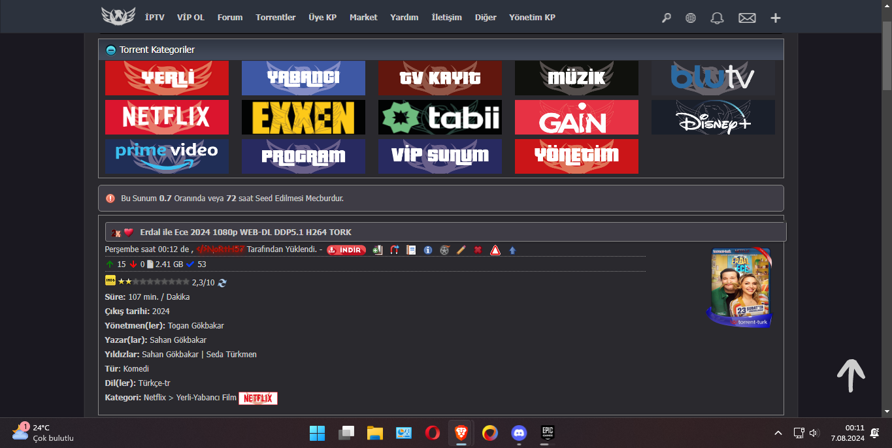Open the messages envelope icon
The image size is (892, 448).
click(x=747, y=18)
